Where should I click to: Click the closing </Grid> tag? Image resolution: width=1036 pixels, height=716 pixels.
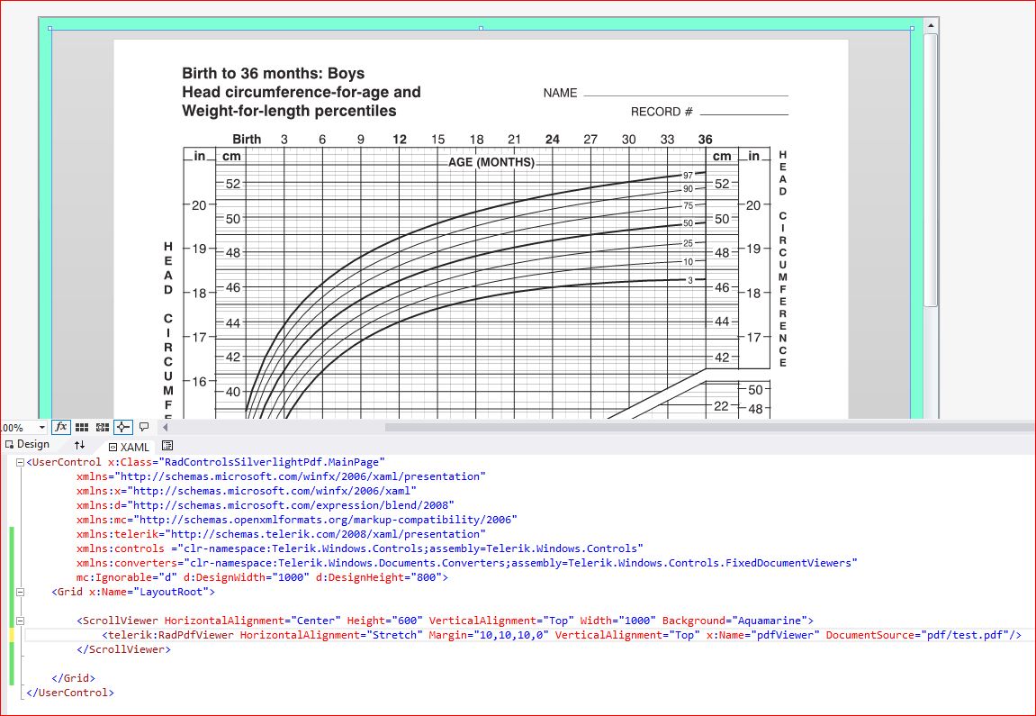(x=73, y=677)
